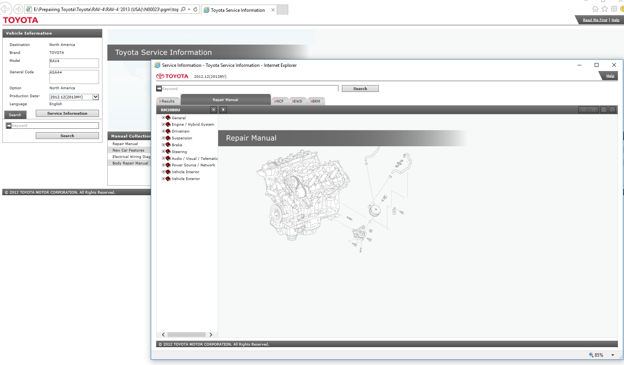Switch to the NCF tab
This screenshot has width=624, height=365.
click(x=280, y=101)
